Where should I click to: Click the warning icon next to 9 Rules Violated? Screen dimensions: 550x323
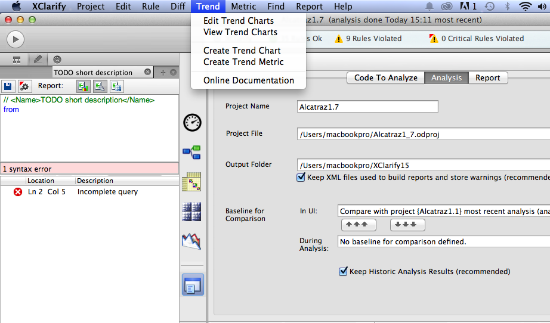coord(338,39)
